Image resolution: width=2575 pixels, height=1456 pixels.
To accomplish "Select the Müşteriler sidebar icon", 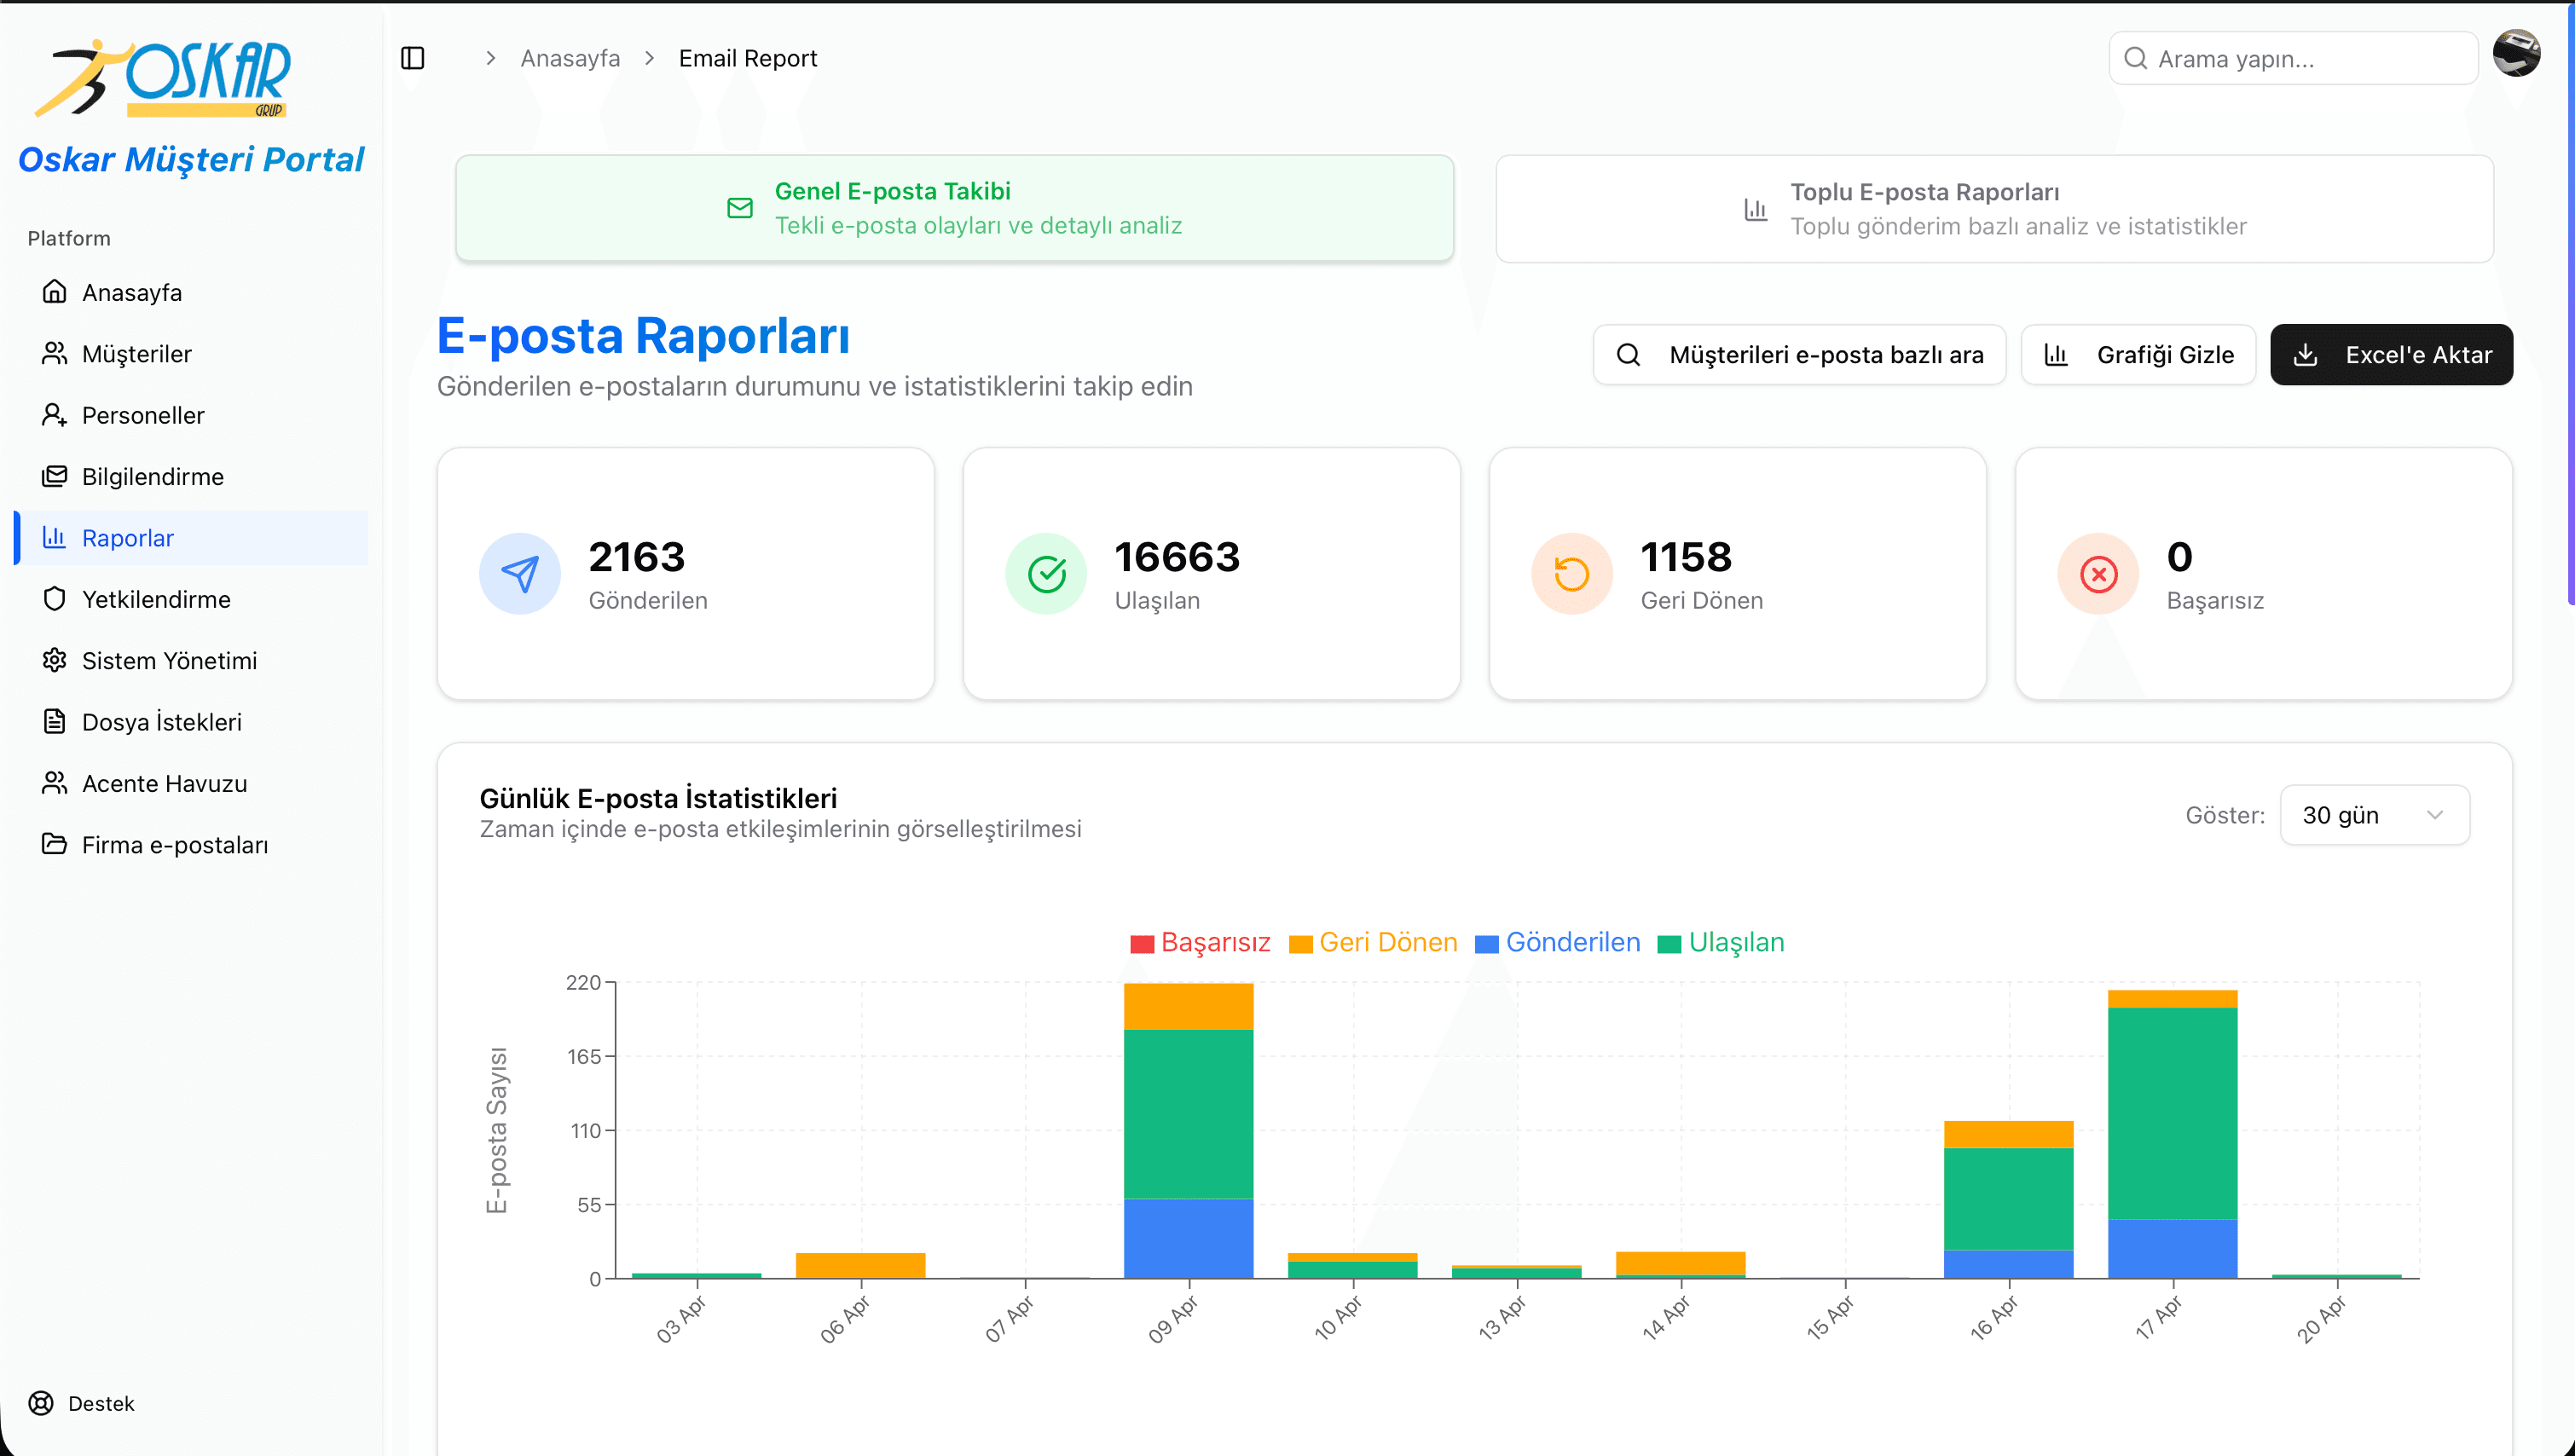I will tap(55, 353).
